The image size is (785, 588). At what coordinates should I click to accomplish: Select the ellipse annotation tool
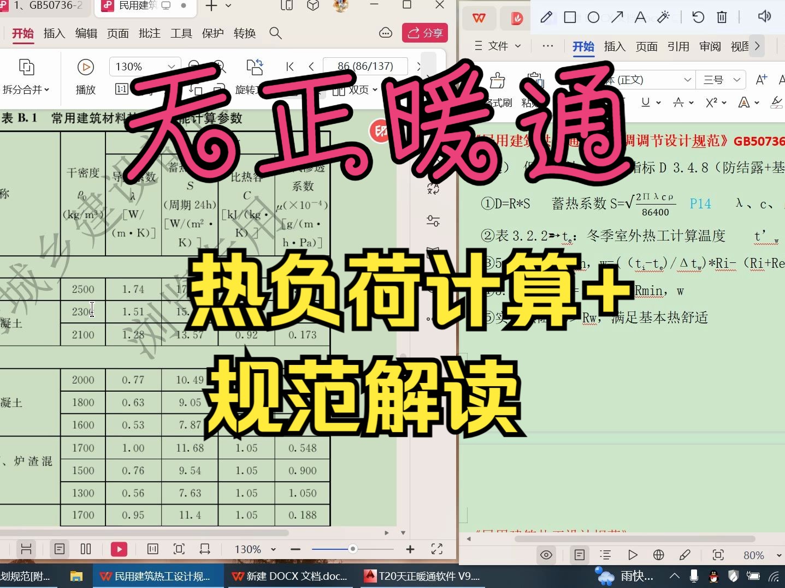click(x=593, y=17)
